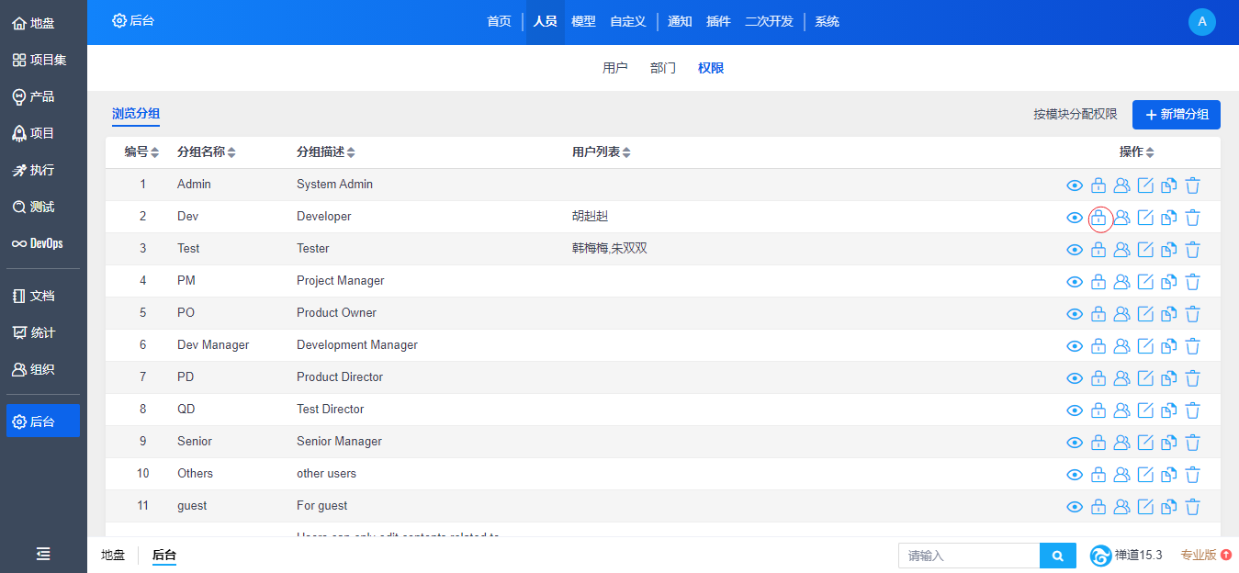Viewport: 1239px width, 573px height.
Task: Click the copy icon for PO group
Action: (1168, 314)
